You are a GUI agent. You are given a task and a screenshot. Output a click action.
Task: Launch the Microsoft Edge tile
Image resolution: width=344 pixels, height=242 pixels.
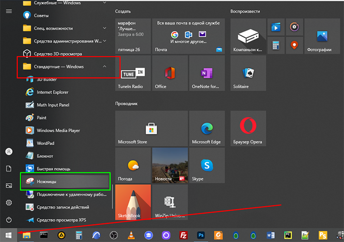[207, 128]
